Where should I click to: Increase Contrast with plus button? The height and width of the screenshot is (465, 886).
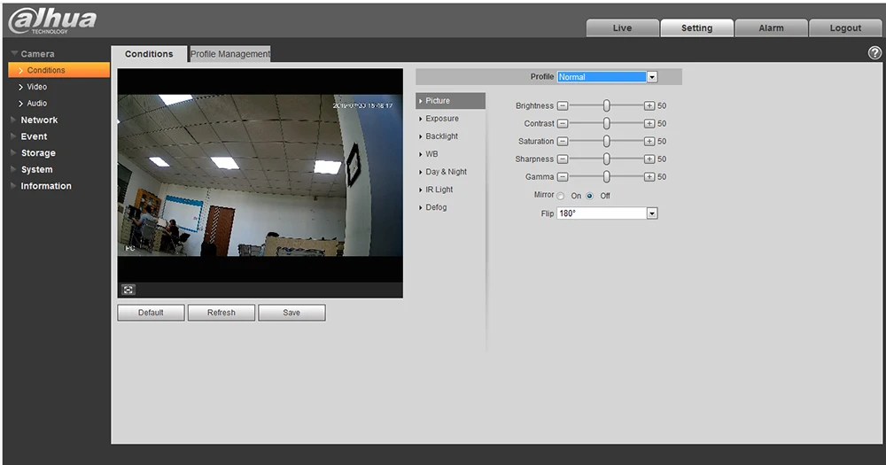coord(649,124)
